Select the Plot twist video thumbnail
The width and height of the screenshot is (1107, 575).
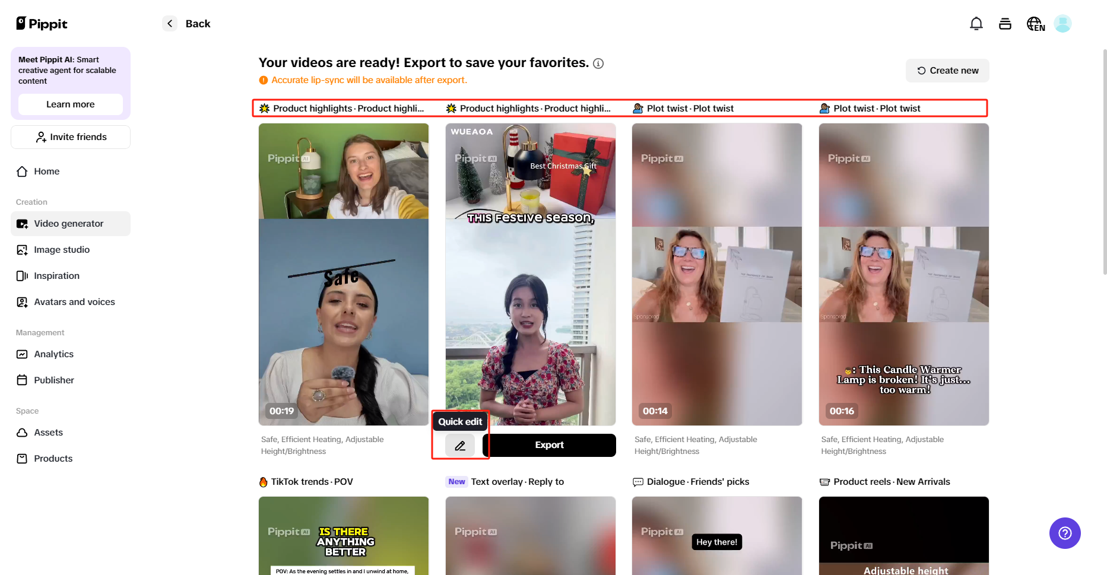coord(716,274)
